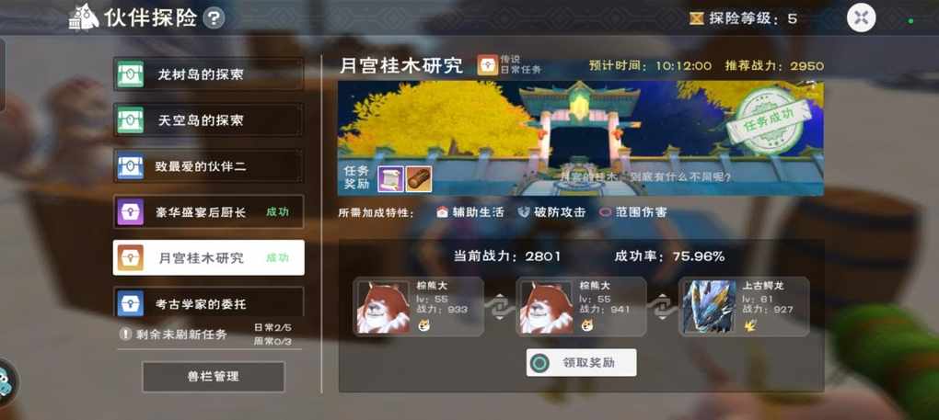
Task: Click the blue chest icon for 考古学家的委托
Action: point(131,303)
